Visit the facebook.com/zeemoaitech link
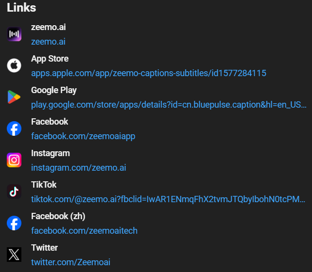Screen dimensions: 312x272 click(84, 231)
